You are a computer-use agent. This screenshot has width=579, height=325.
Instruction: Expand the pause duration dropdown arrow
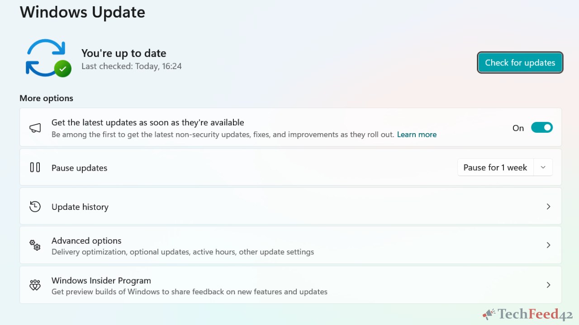(x=543, y=167)
